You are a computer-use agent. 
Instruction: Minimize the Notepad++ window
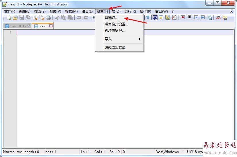210,3
